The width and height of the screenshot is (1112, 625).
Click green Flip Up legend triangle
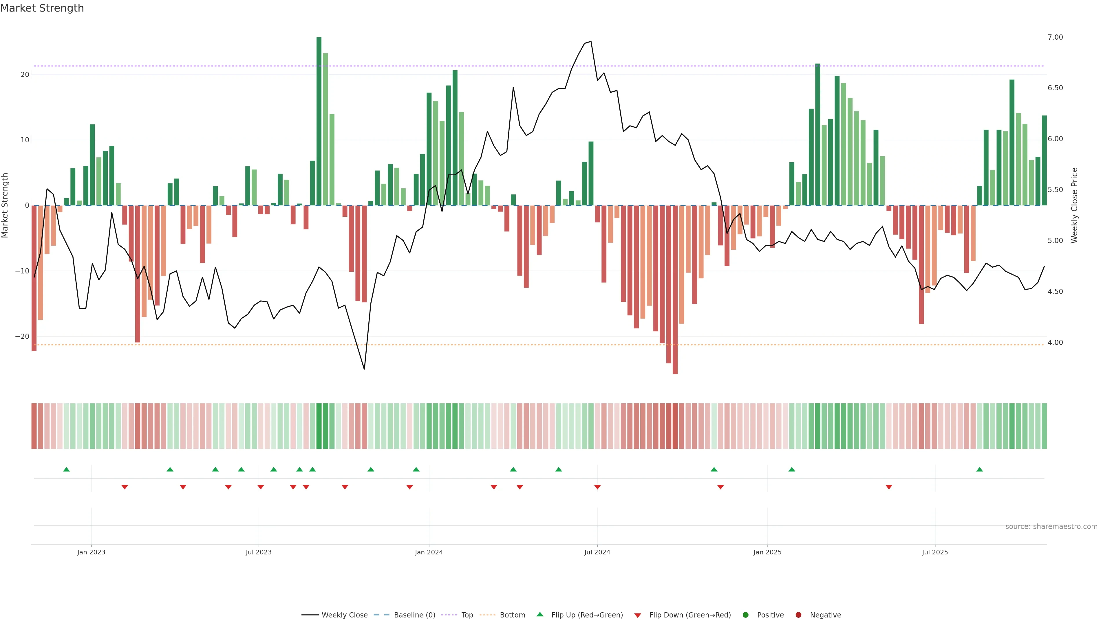point(539,615)
